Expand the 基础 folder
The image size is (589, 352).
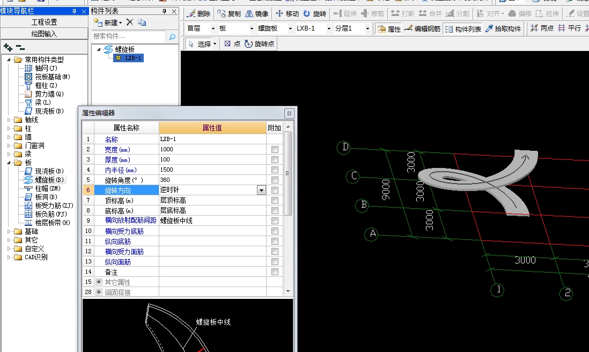[x=9, y=231]
